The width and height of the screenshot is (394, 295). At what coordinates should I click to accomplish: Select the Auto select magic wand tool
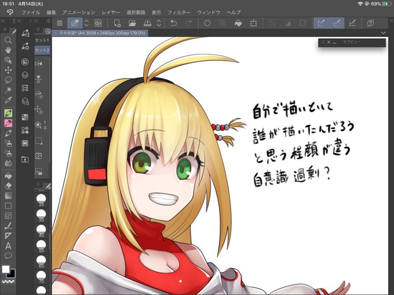coord(8,90)
